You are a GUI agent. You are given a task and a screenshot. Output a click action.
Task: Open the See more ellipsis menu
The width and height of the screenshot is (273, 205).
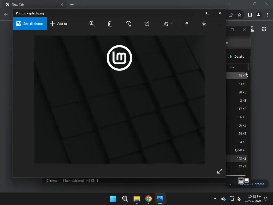(x=220, y=24)
